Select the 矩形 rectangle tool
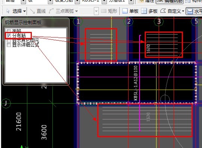202x148 pixels. (x=109, y=11)
